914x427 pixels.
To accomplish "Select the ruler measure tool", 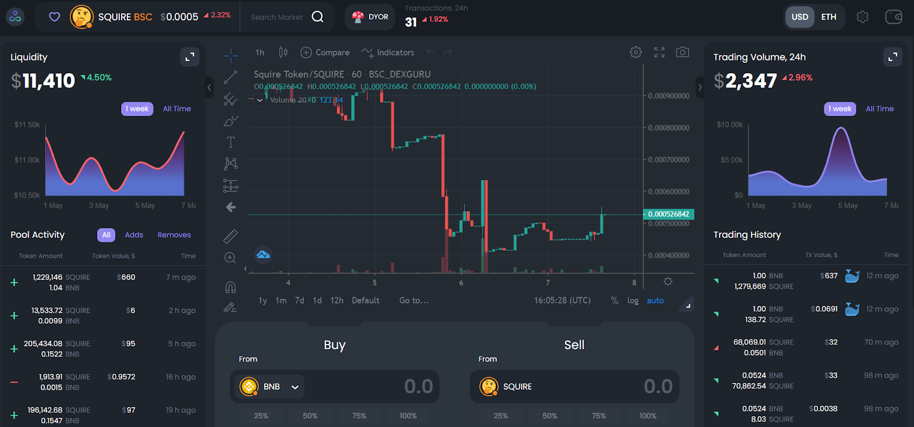I will pos(231,236).
